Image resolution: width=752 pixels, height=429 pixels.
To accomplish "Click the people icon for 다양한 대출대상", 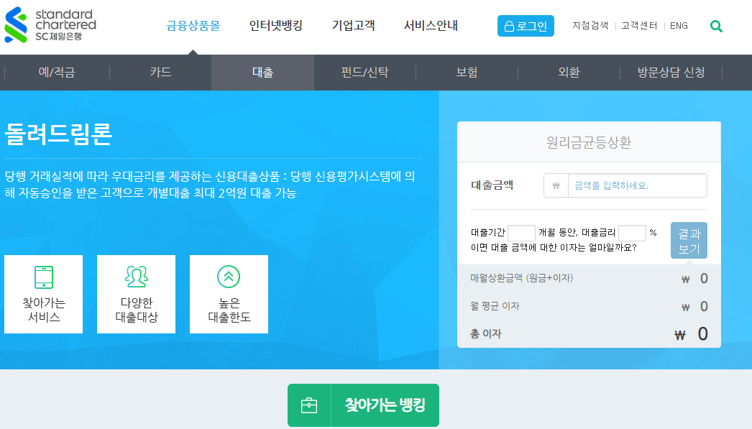I will [x=136, y=277].
